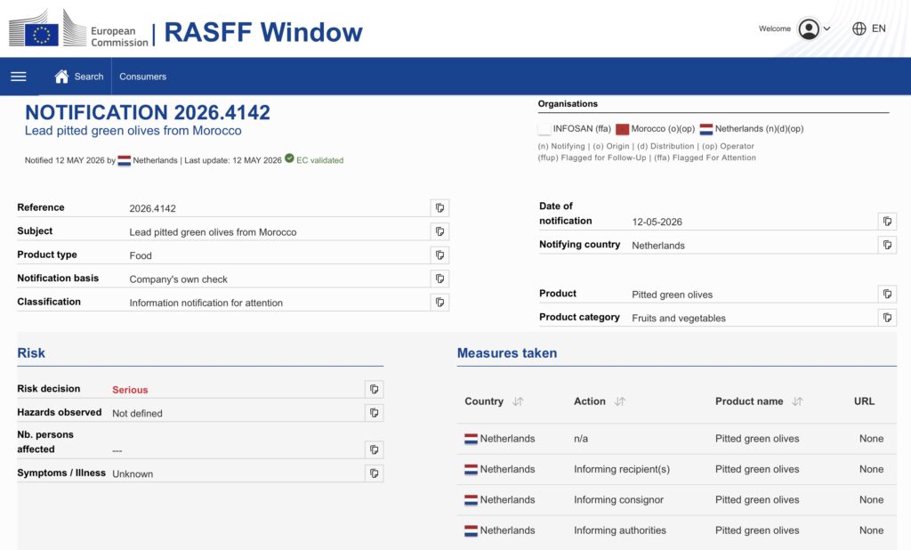
Task: Sort measures by Product name column
Action: click(x=797, y=401)
